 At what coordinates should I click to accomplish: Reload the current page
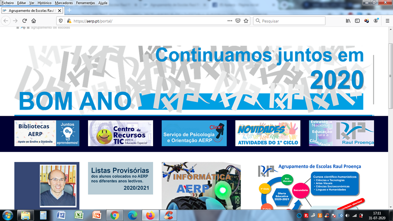(24, 21)
